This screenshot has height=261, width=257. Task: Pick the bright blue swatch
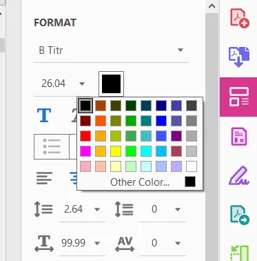[161, 121]
